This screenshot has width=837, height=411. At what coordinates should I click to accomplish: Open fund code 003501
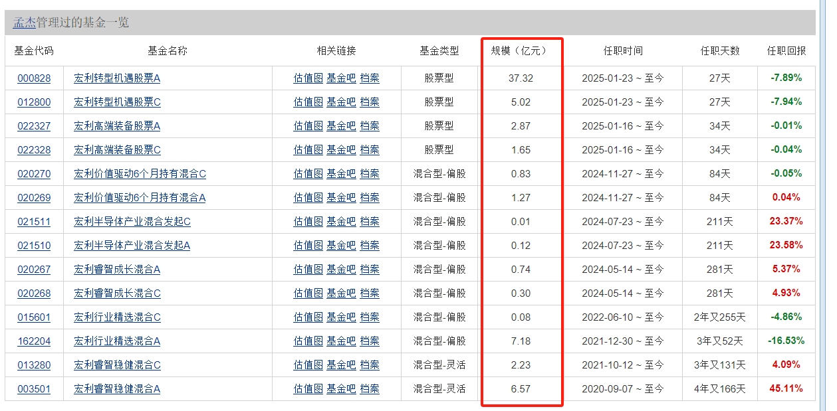pyautogui.click(x=34, y=389)
